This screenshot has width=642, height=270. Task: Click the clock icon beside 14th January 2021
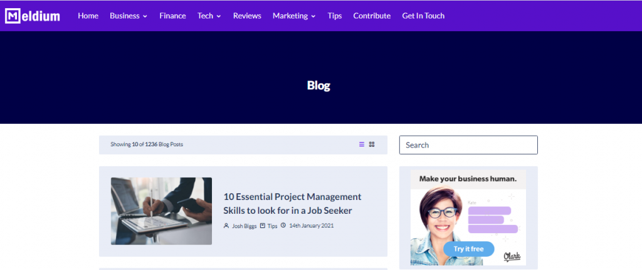(283, 225)
